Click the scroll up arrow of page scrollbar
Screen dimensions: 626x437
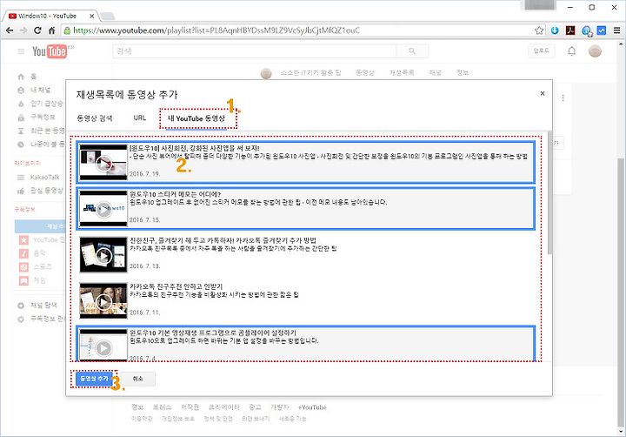(621, 44)
